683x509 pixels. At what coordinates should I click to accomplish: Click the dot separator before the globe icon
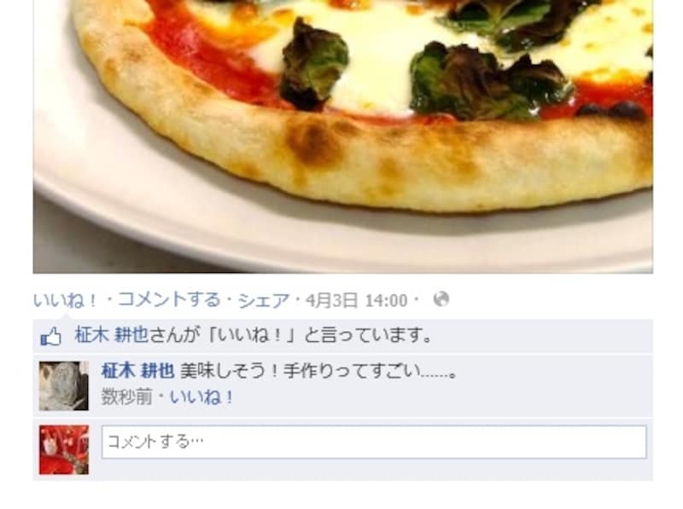(416, 300)
